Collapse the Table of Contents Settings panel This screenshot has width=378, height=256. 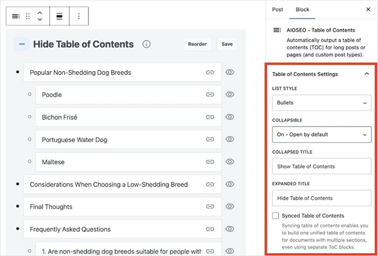(366, 74)
